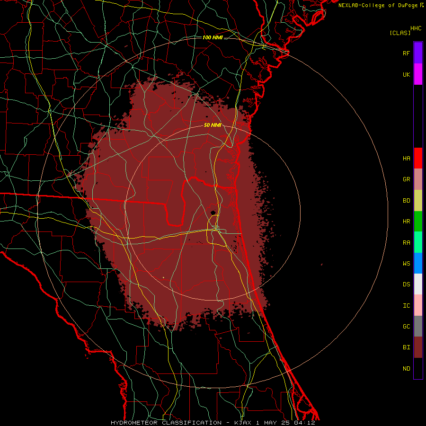Click the 'HA' legend label
The height and width of the screenshot is (426, 426).
click(x=406, y=159)
